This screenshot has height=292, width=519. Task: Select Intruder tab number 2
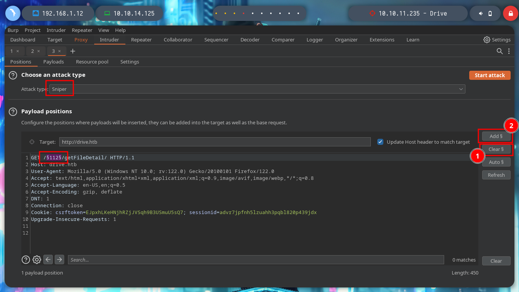coord(33,51)
